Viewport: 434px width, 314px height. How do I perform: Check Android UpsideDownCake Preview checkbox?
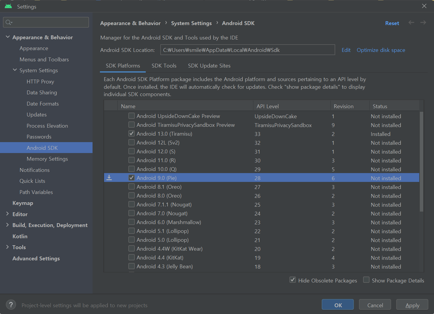[132, 116]
